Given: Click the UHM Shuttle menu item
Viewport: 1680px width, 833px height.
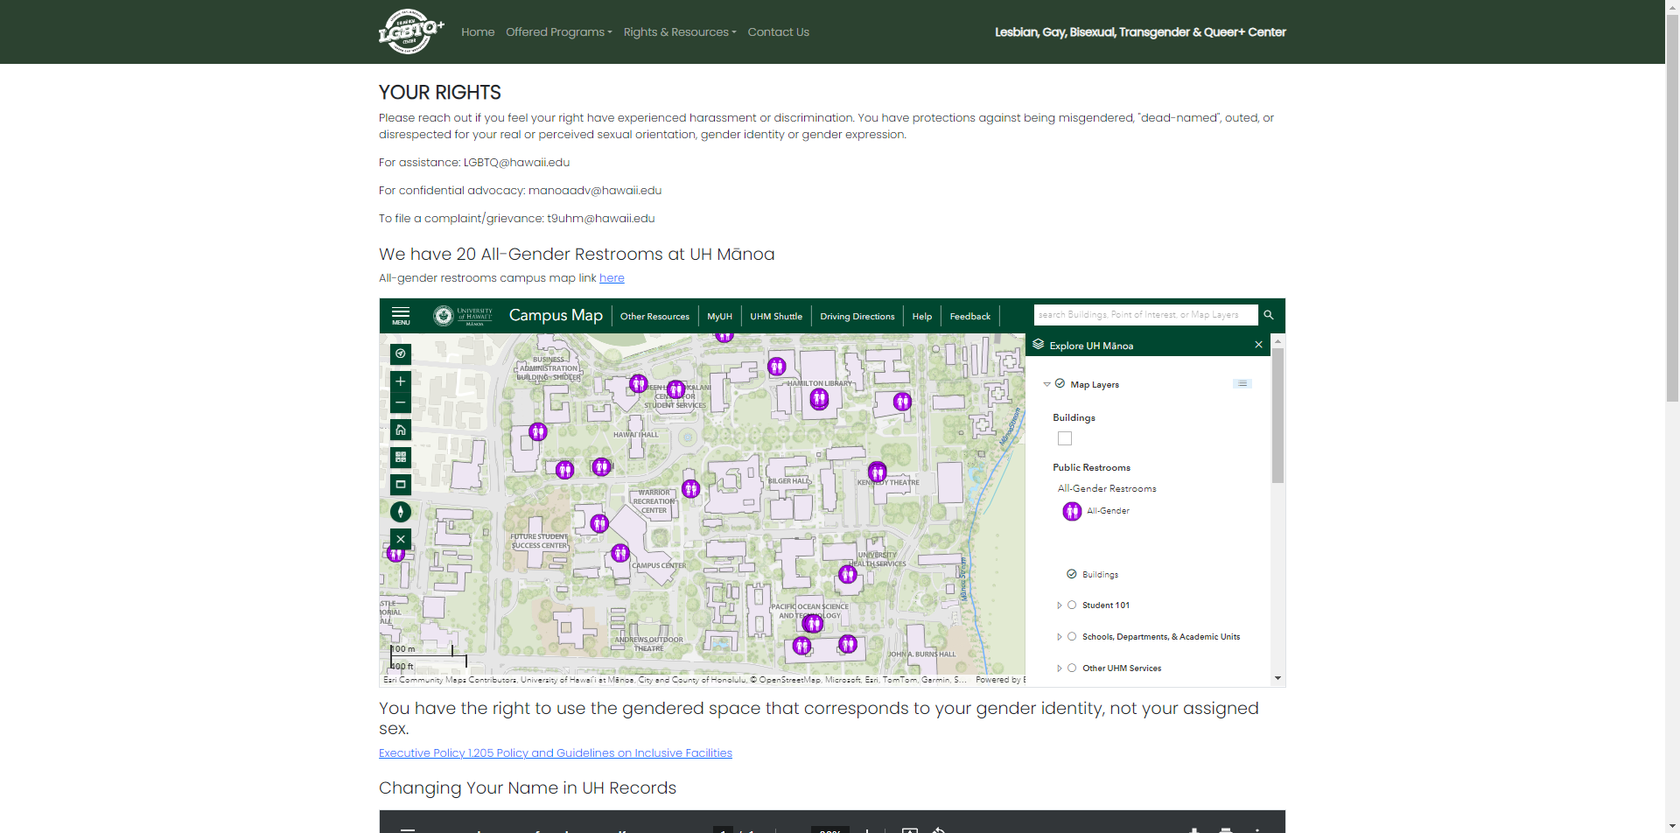Looking at the screenshot, I should [x=775, y=317].
